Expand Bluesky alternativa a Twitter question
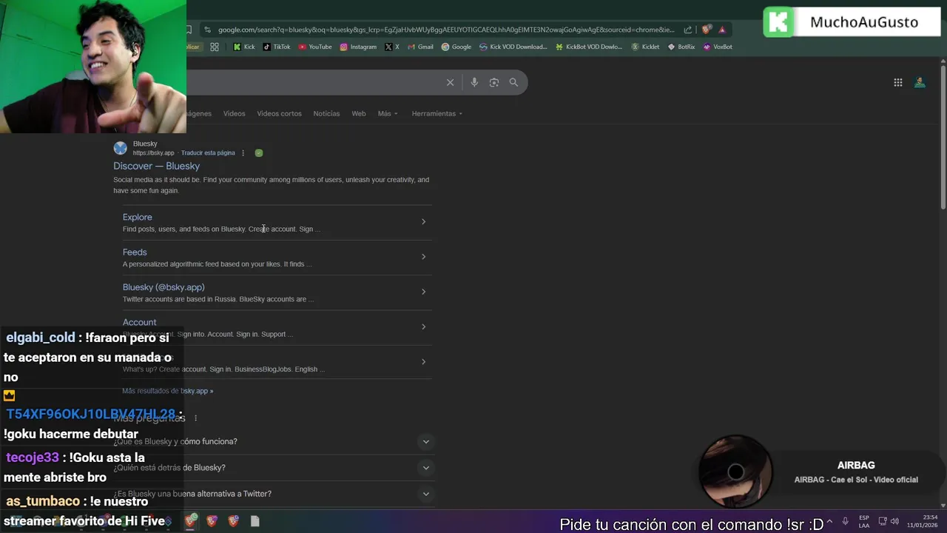This screenshot has width=947, height=533. click(x=425, y=494)
